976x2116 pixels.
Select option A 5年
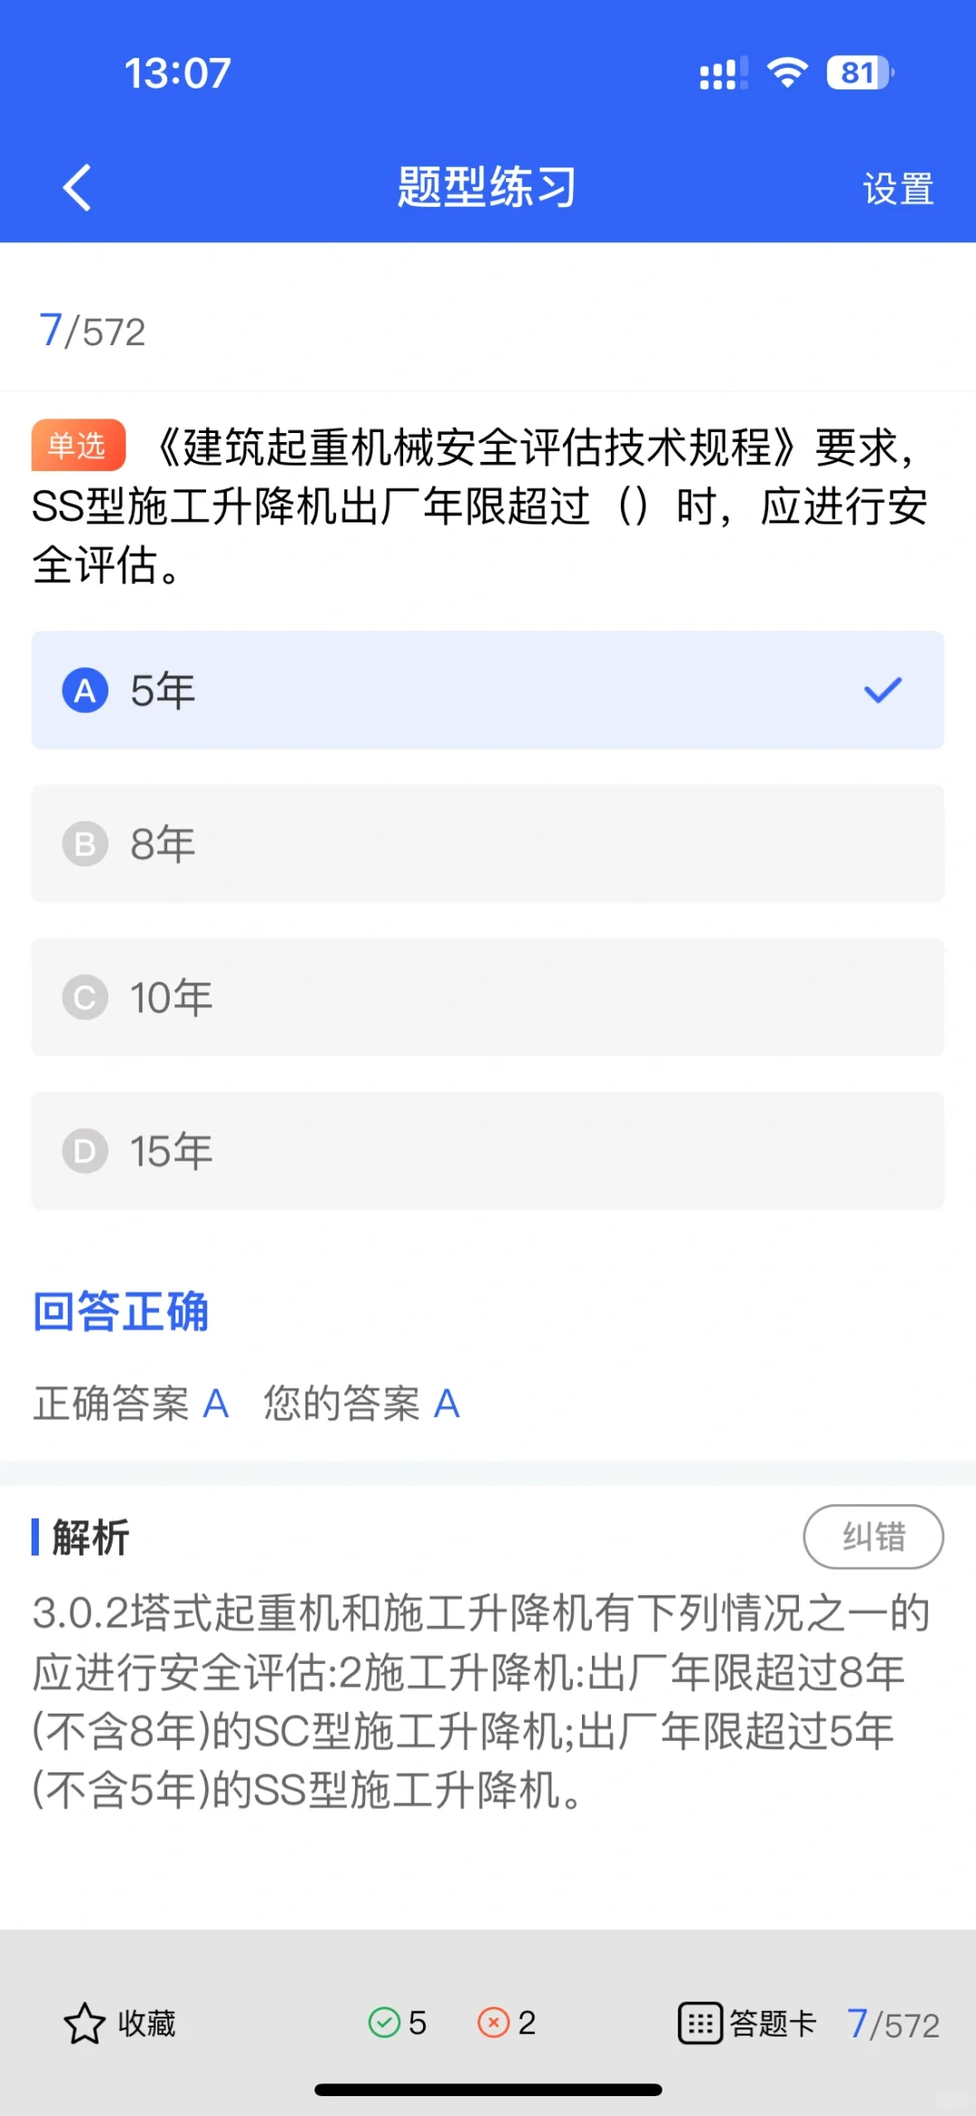pos(488,691)
